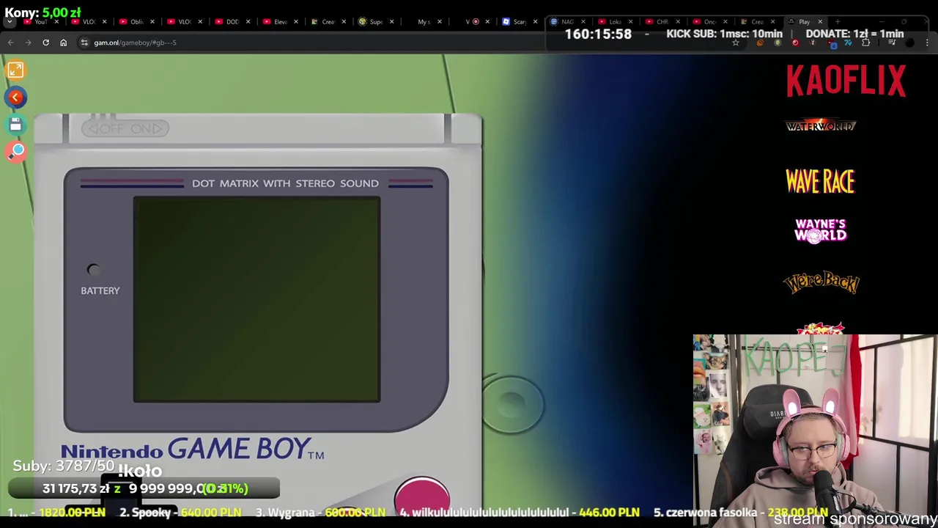Switch to the 'NAG' tab
The width and height of the screenshot is (938, 528).
566,21
